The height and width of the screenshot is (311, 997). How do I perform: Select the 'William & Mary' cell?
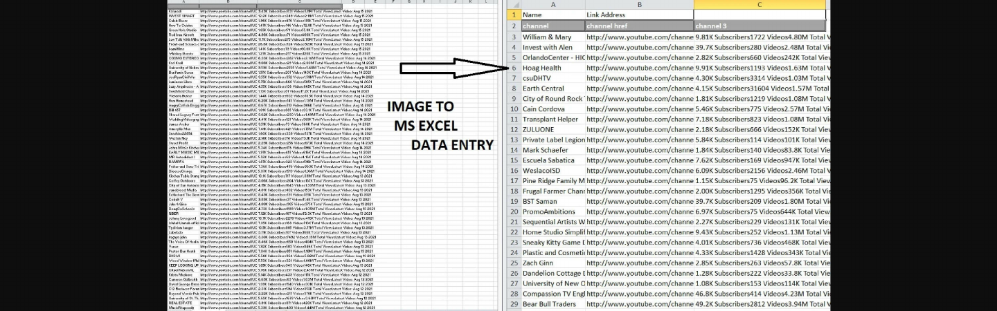[553, 37]
